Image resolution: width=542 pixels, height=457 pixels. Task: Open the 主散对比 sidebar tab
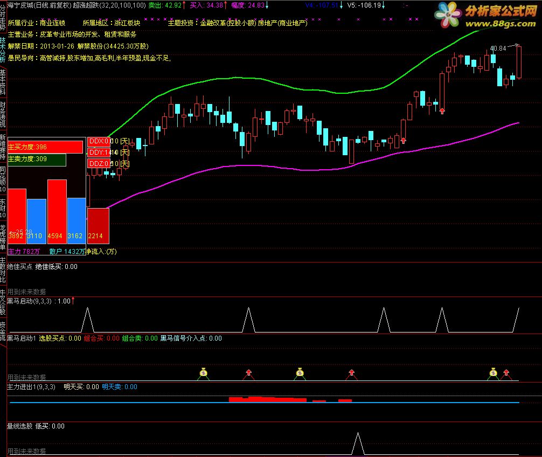(3, 270)
